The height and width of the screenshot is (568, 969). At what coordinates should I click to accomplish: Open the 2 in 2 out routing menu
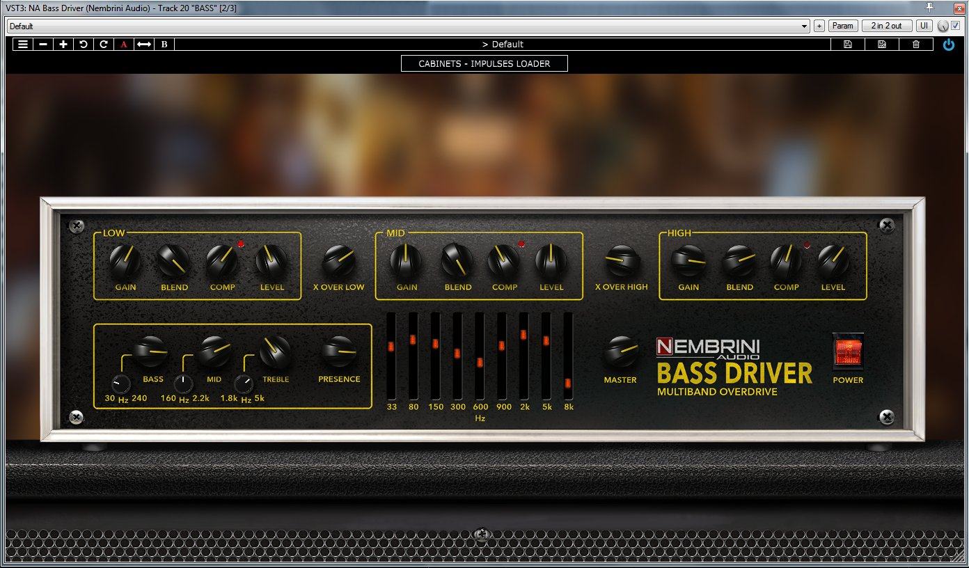click(887, 26)
